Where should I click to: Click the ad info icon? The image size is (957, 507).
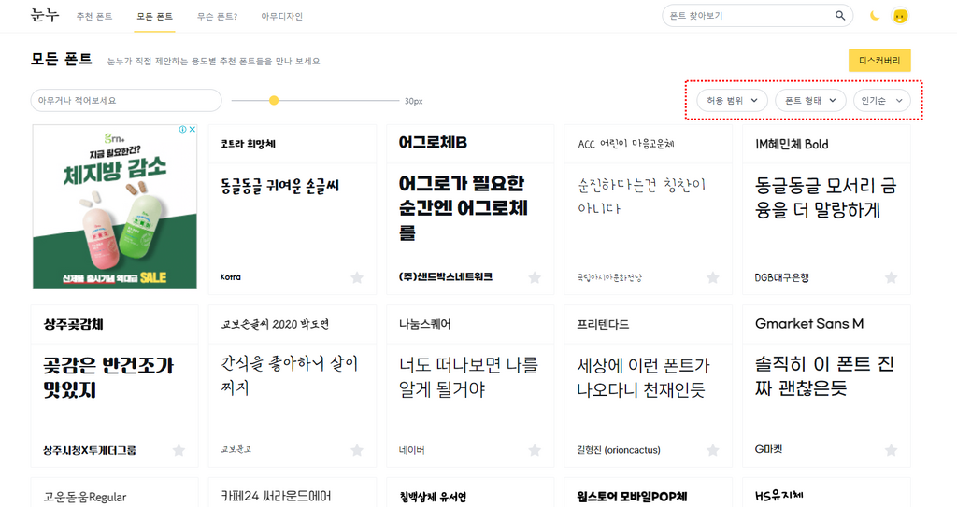(182, 130)
